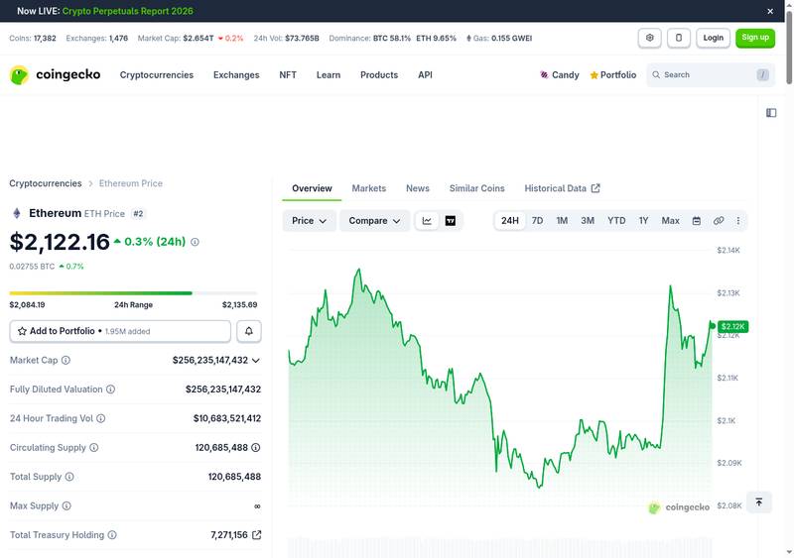Select the 1Y time range

click(643, 221)
